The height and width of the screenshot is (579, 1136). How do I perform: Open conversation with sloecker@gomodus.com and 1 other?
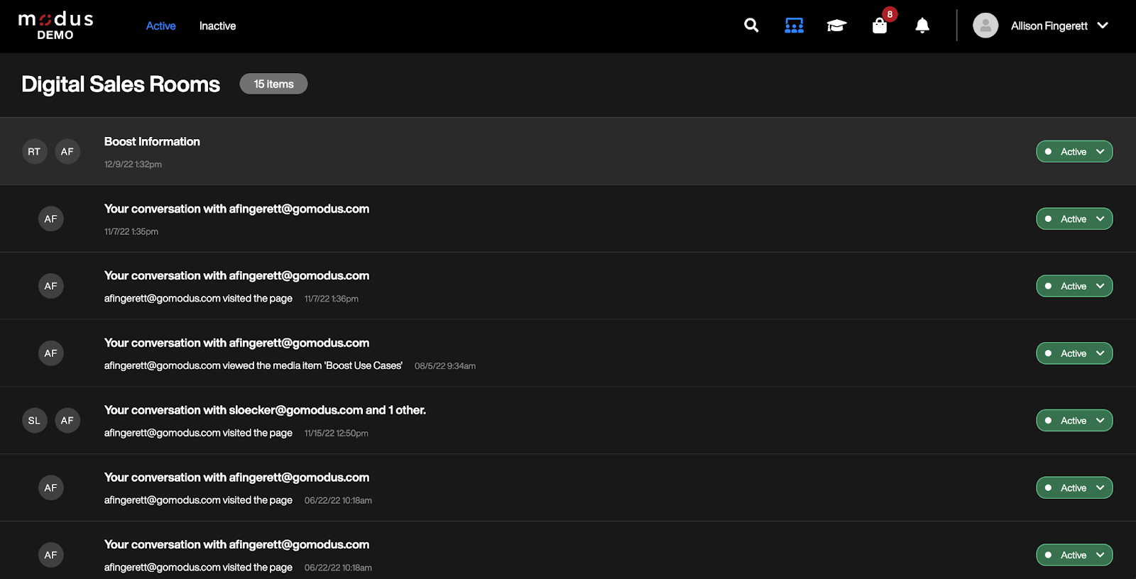tap(265, 410)
